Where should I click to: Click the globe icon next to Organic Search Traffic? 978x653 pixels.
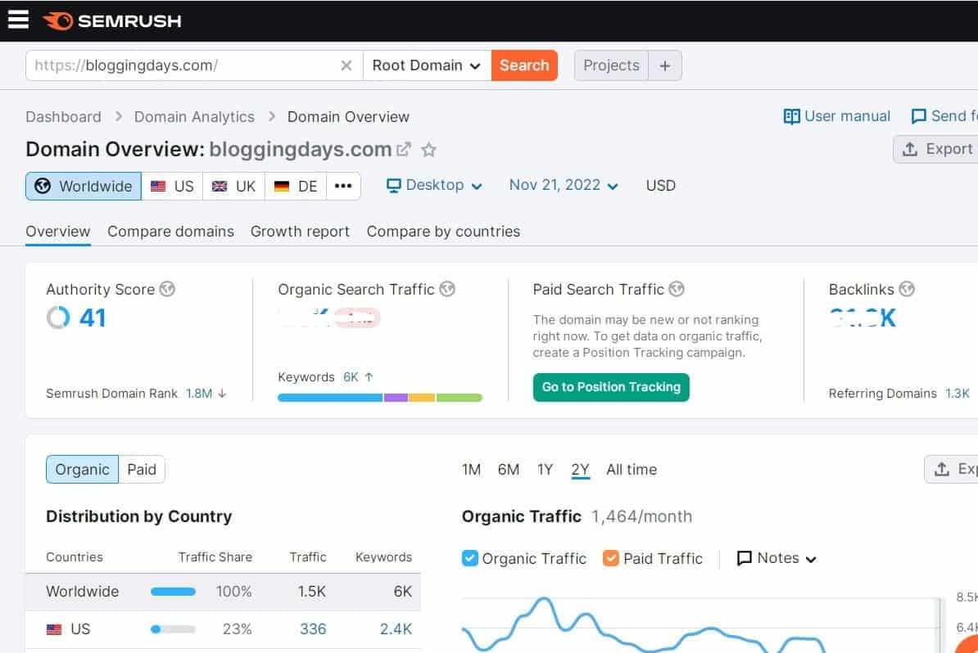pos(447,289)
